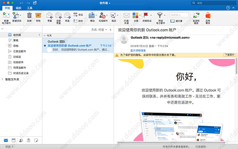This screenshot has width=238, height=149.
Task: Open help with the question mark icon
Action: coord(228,8)
